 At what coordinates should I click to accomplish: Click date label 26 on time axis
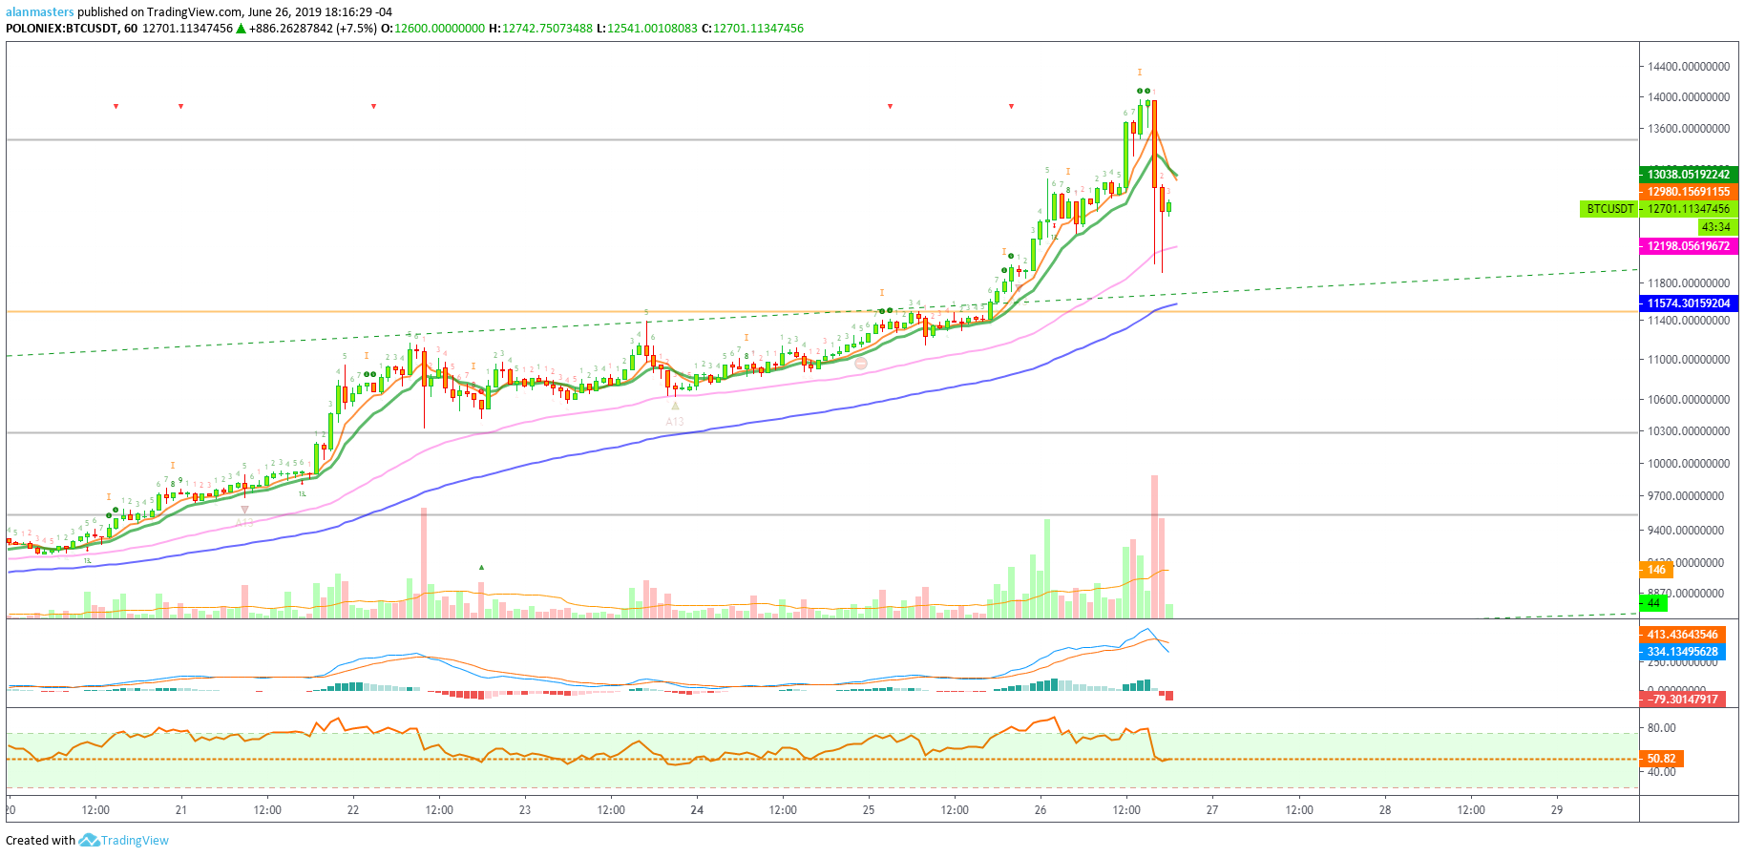pos(1041,810)
